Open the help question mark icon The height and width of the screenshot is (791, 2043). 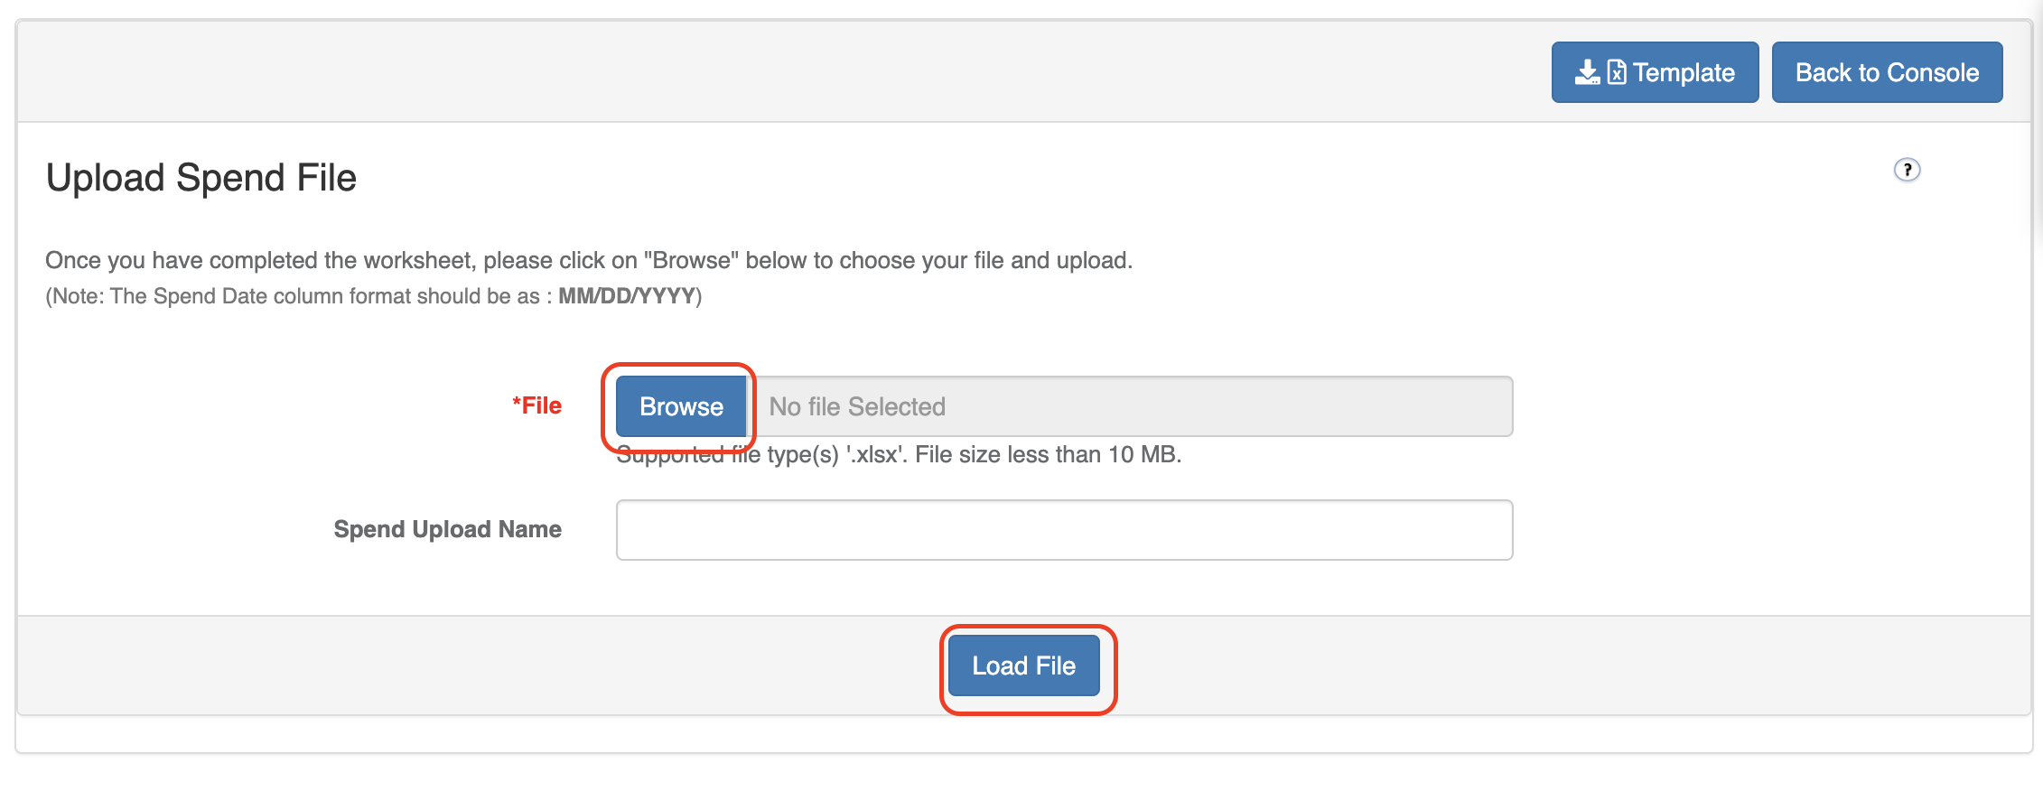point(1907,170)
